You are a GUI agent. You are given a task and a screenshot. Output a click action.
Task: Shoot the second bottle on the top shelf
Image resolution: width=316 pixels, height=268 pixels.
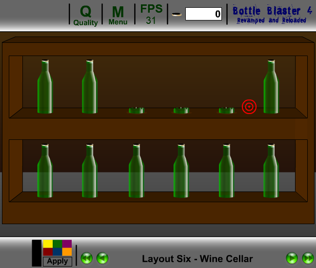click(x=90, y=87)
